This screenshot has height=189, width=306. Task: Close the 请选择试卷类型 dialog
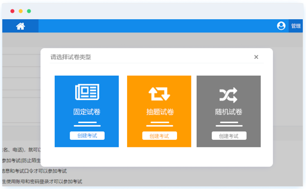[x=256, y=57]
